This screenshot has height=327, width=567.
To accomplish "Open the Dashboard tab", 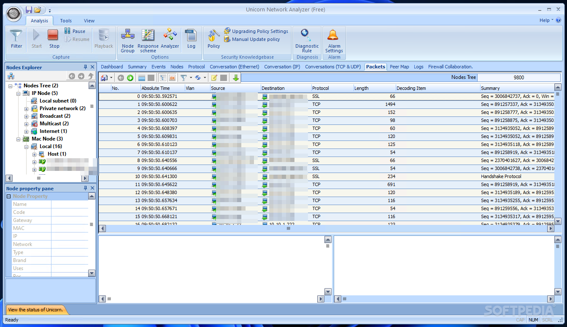I will [112, 67].
